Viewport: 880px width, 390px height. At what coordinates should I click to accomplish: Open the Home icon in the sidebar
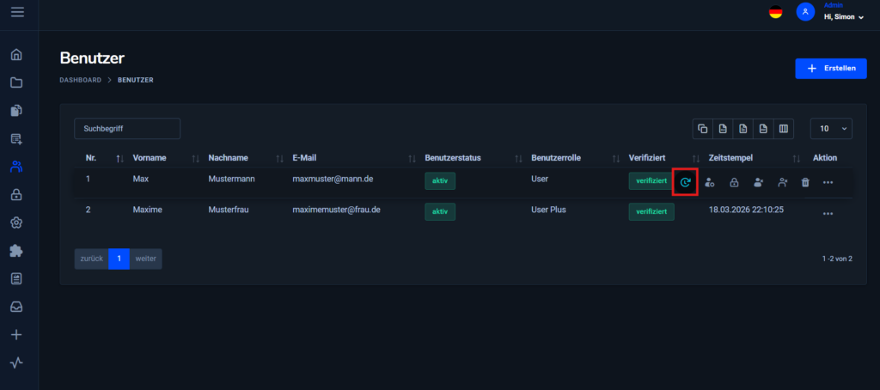pyautogui.click(x=17, y=55)
